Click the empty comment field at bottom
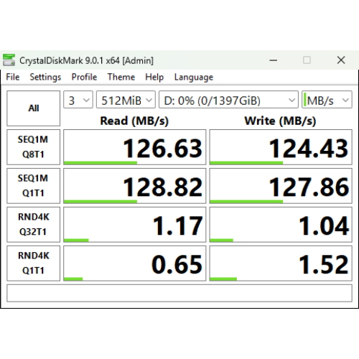 [x=179, y=293]
